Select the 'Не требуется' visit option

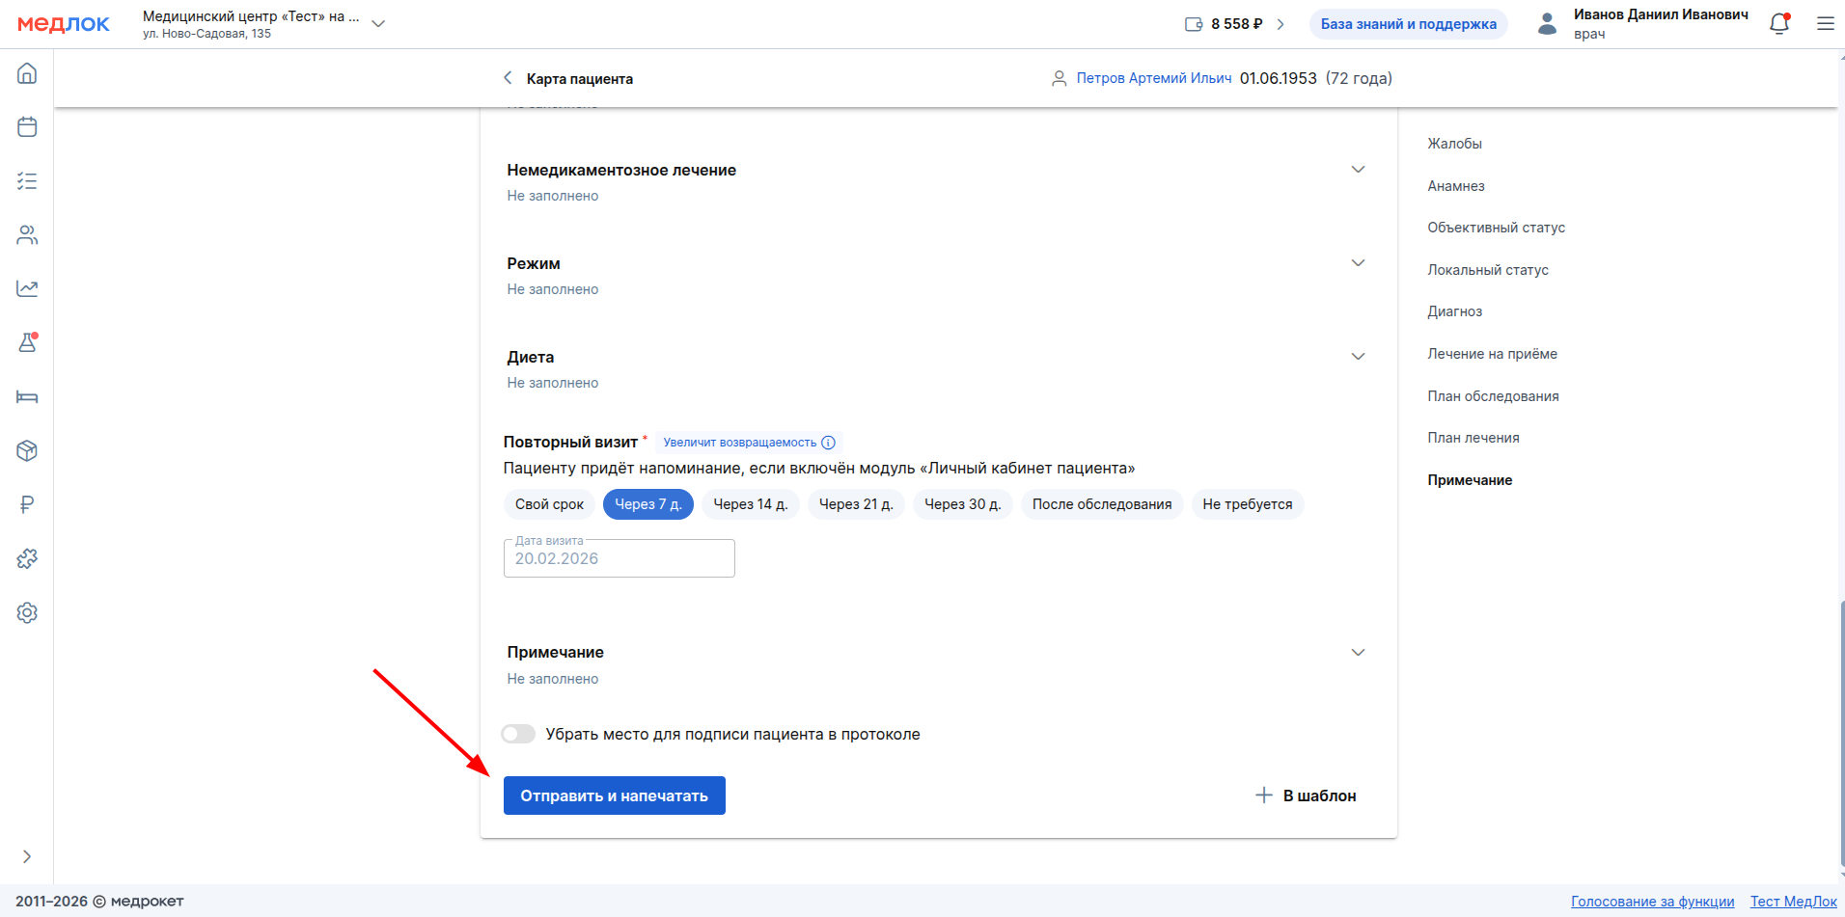coord(1247,504)
